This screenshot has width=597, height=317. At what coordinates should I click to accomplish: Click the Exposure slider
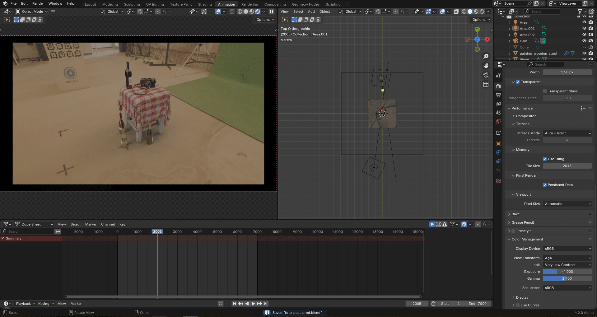tap(567, 272)
